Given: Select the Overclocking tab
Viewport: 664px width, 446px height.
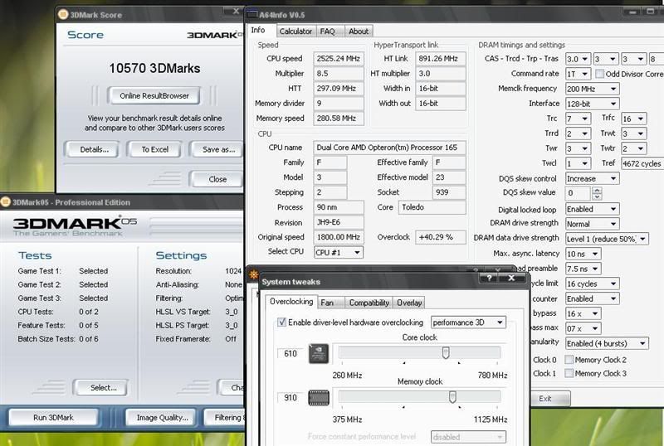Looking at the screenshot, I should coord(291,301).
